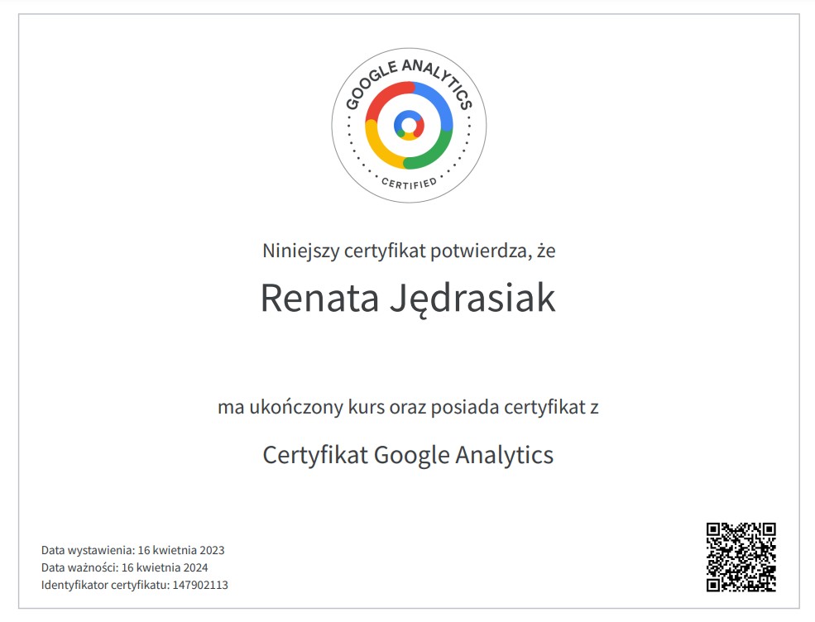Click the curved 'GOOGLE ANALYTICS' badge text
This screenshot has height=622, width=815.
409,76
